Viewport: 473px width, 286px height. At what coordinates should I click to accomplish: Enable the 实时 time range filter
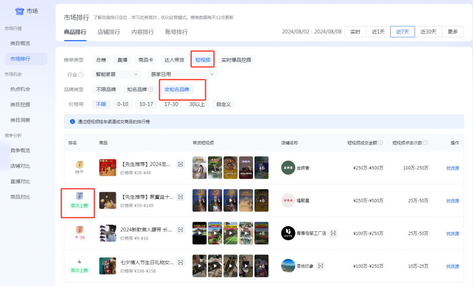[x=355, y=32]
